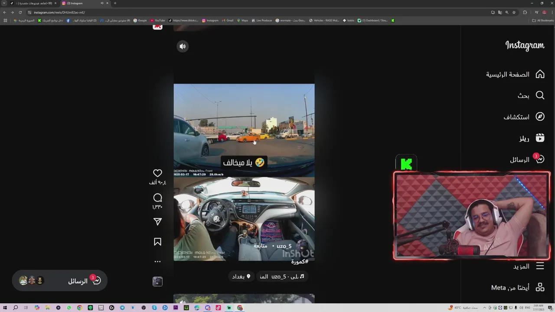Open Windows Start menu
555x312 pixels.
[x=5, y=308]
